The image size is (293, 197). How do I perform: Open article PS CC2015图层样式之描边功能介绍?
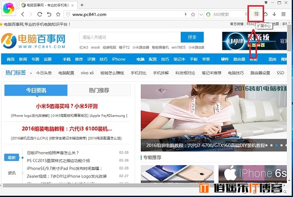pos(58,161)
